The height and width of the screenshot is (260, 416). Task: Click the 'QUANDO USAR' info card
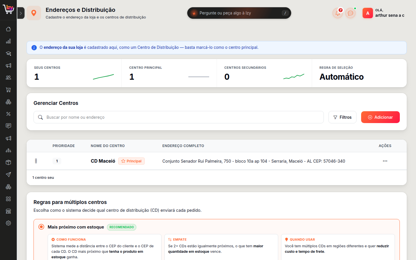(x=338, y=248)
